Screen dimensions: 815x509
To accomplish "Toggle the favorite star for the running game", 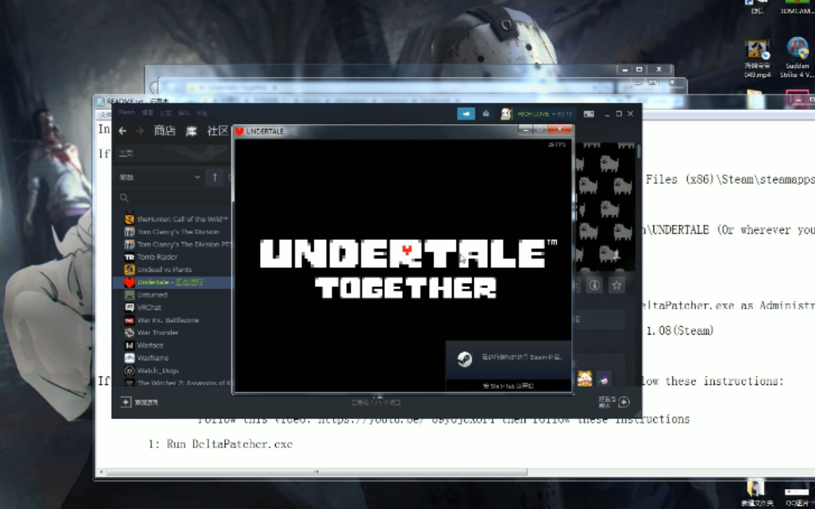I will click(x=616, y=285).
